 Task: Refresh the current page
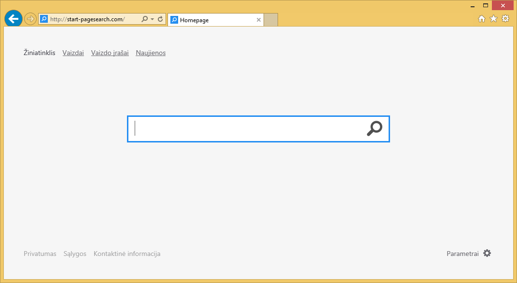[x=159, y=19]
